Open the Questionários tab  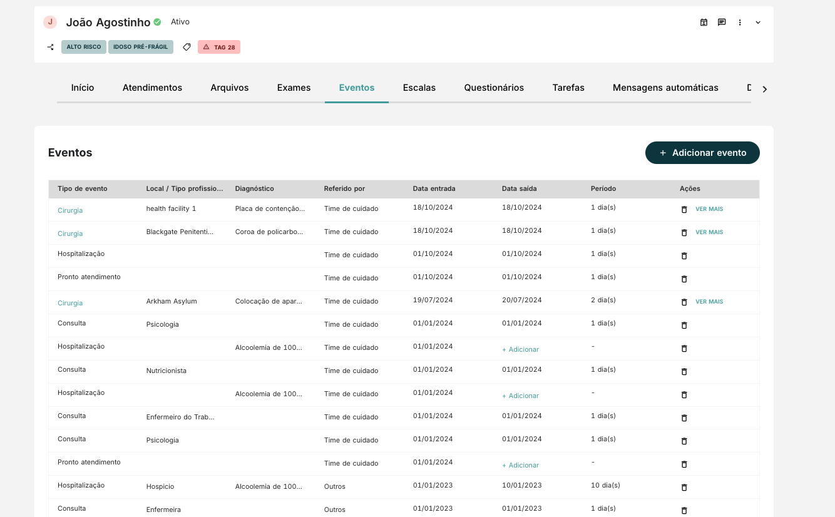pyautogui.click(x=494, y=88)
